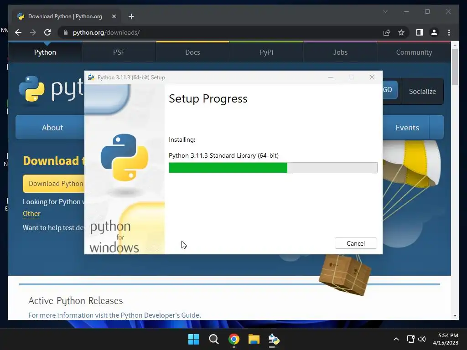Follow the Other platforms link
The height and width of the screenshot is (350, 467).
point(31,214)
